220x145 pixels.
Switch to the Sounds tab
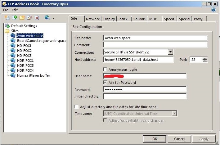(139, 19)
